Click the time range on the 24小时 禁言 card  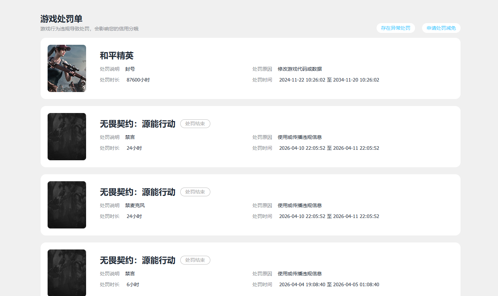(x=329, y=148)
